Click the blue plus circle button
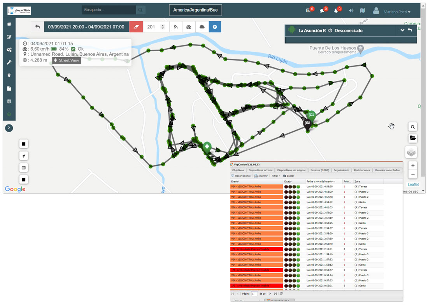This screenshot has width=428, height=307. pos(215,27)
